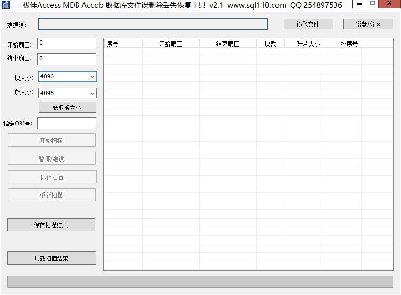Click the 镜像文件 button
The height and width of the screenshot is (295, 401).
click(x=308, y=24)
